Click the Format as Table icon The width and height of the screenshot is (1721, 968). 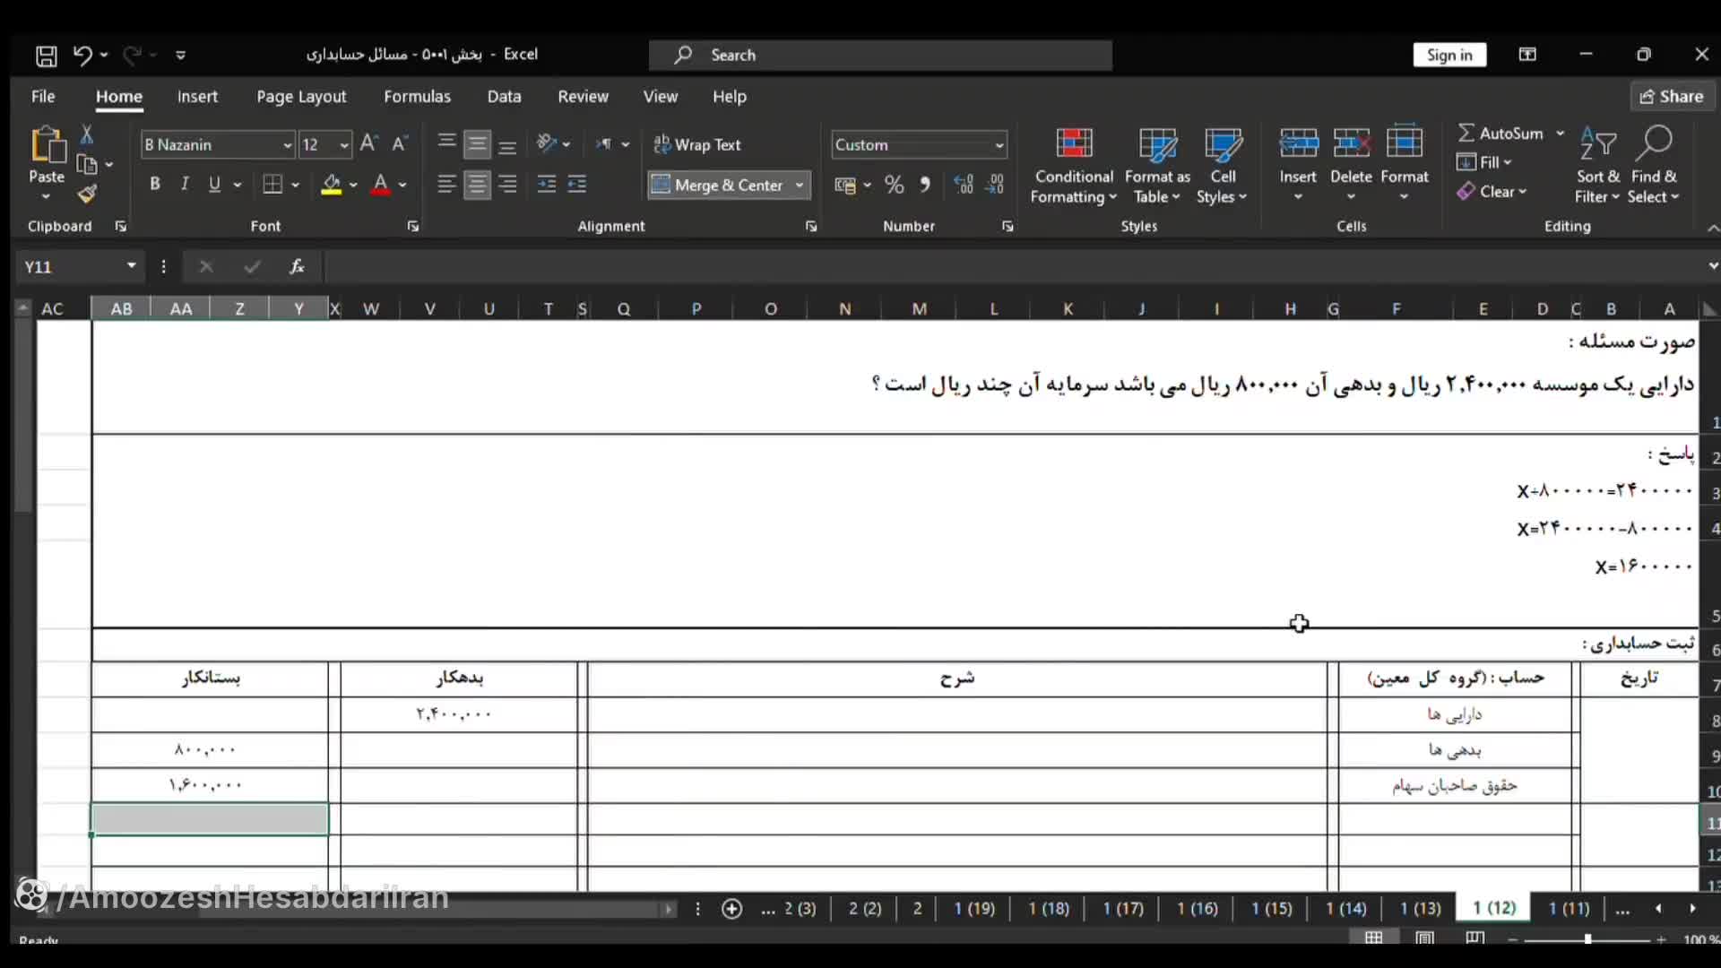pos(1156,164)
